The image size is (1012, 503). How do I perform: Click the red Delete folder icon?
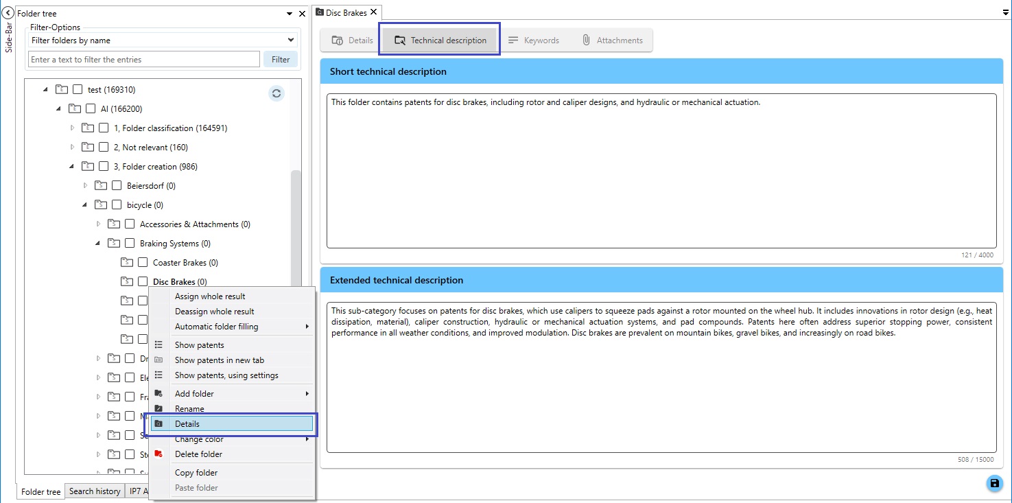point(158,454)
